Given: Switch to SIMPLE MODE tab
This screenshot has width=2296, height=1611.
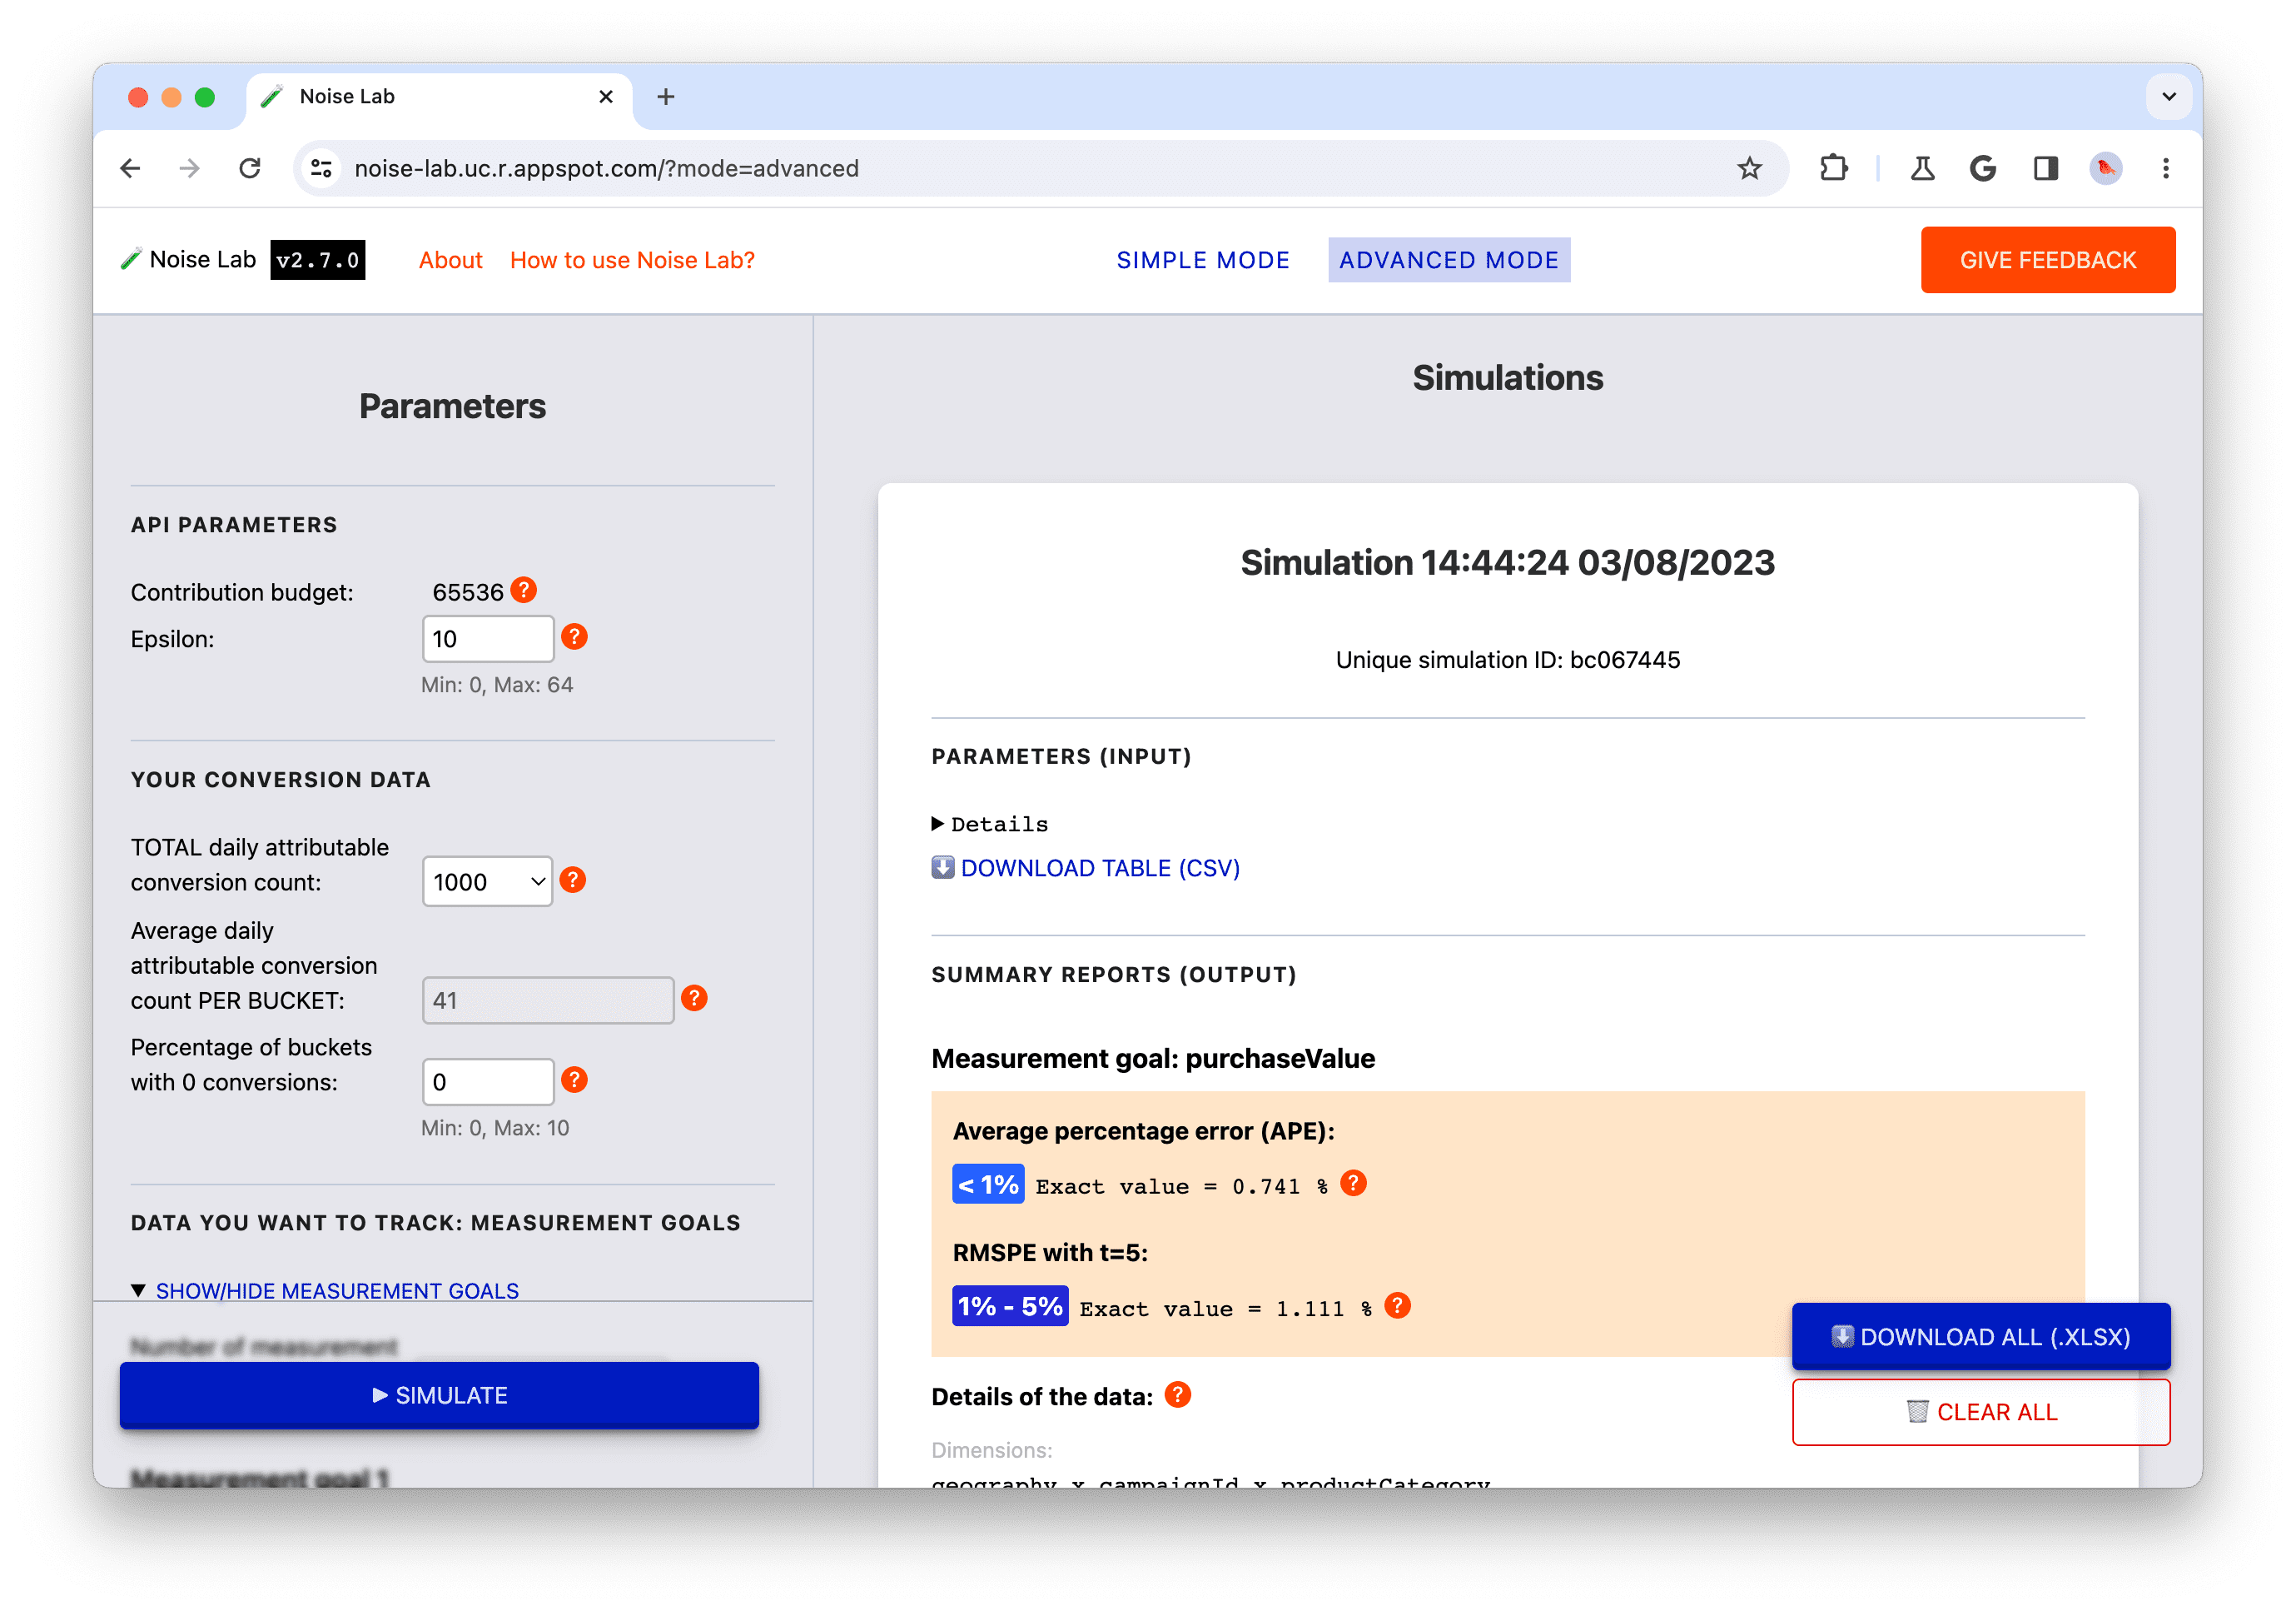Looking at the screenshot, I should coord(1205,258).
